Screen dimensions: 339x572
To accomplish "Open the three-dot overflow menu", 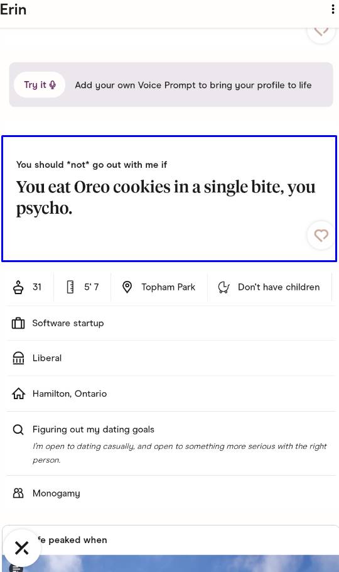I will pyautogui.click(x=333, y=9).
